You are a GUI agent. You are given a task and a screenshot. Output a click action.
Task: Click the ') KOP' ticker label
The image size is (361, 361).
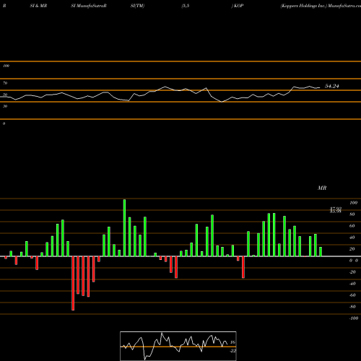(238, 6)
